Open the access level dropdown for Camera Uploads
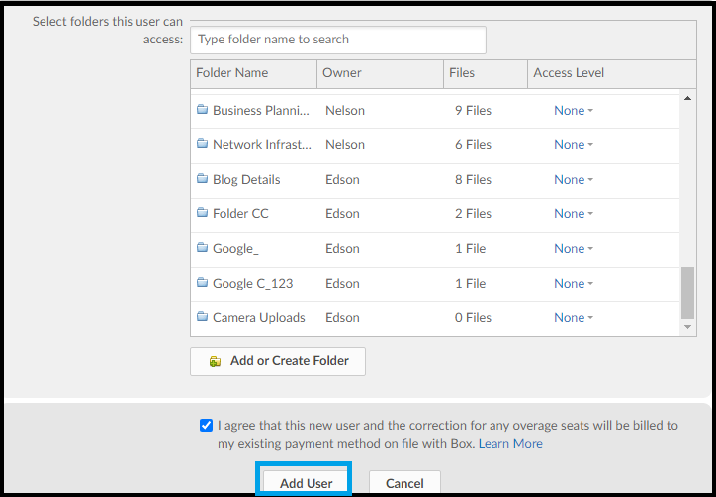This screenshot has width=716, height=497. 573,317
